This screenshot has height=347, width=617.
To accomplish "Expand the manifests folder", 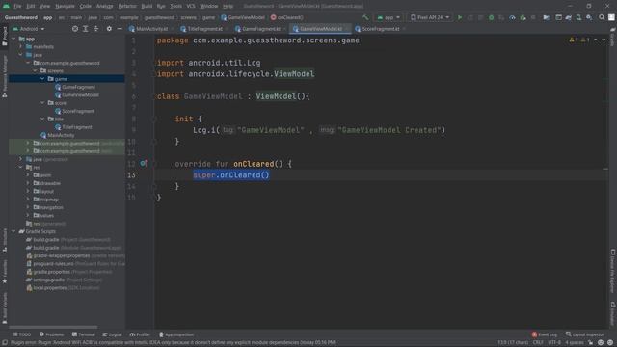I will click(x=21, y=47).
